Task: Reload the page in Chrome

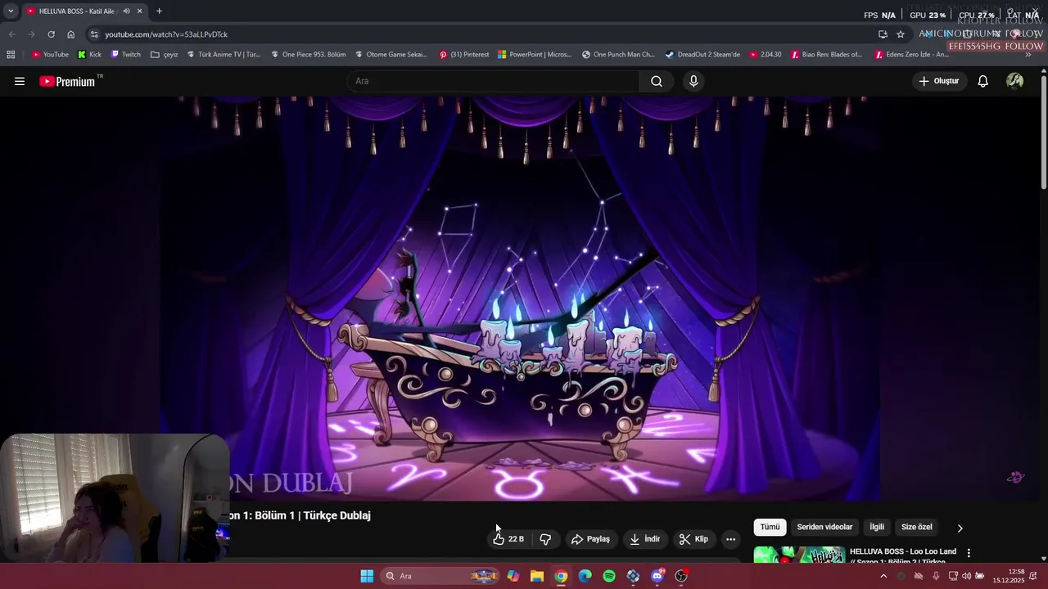Action: [51, 34]
